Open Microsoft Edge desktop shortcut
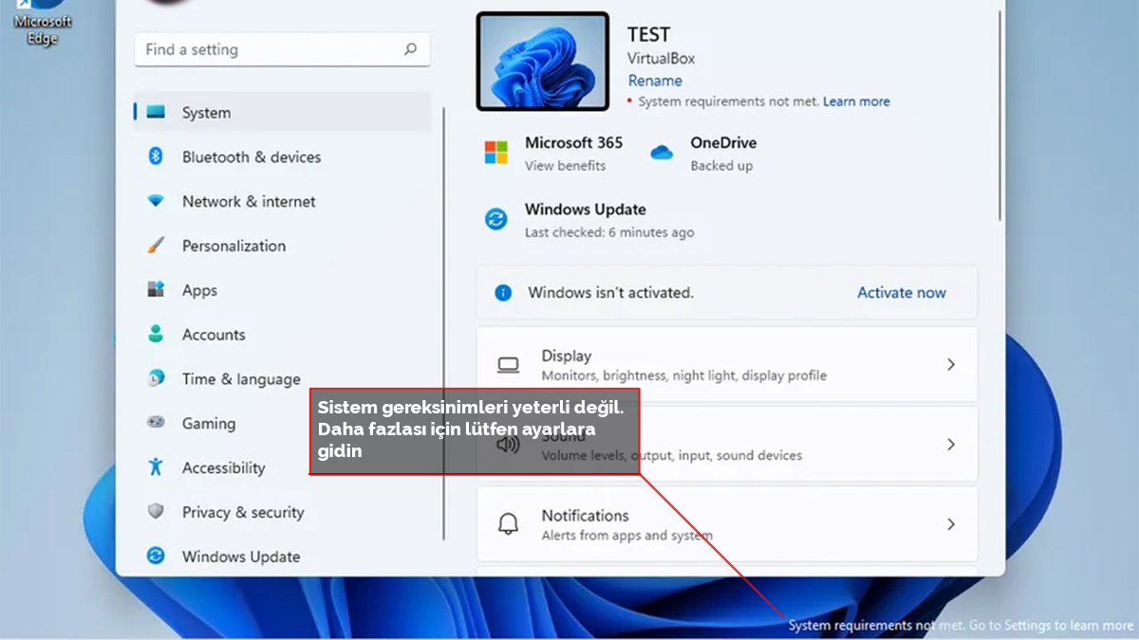The height and width of the screenshot is (640, 1139). pyautogui.click(x=42, y=26)
